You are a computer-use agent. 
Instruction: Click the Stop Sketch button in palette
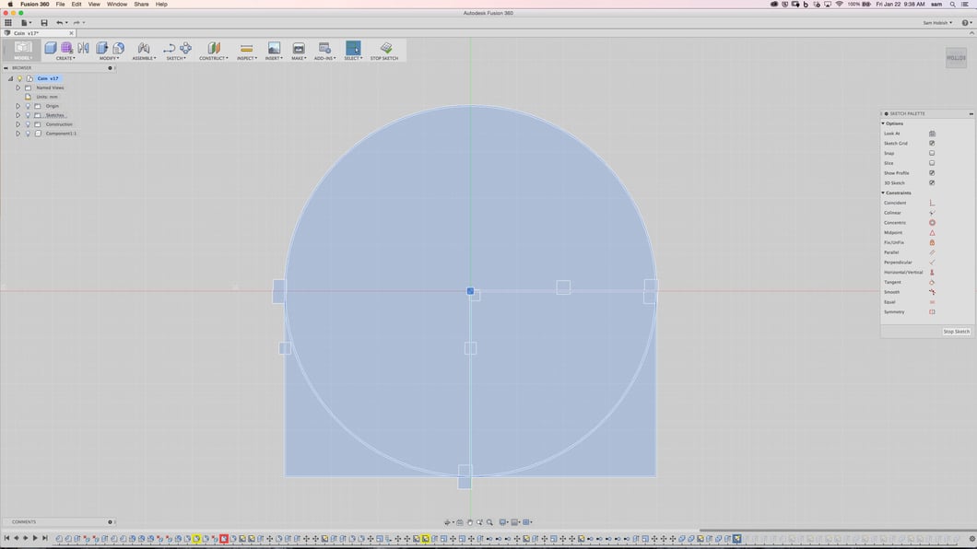coord(956,332)
